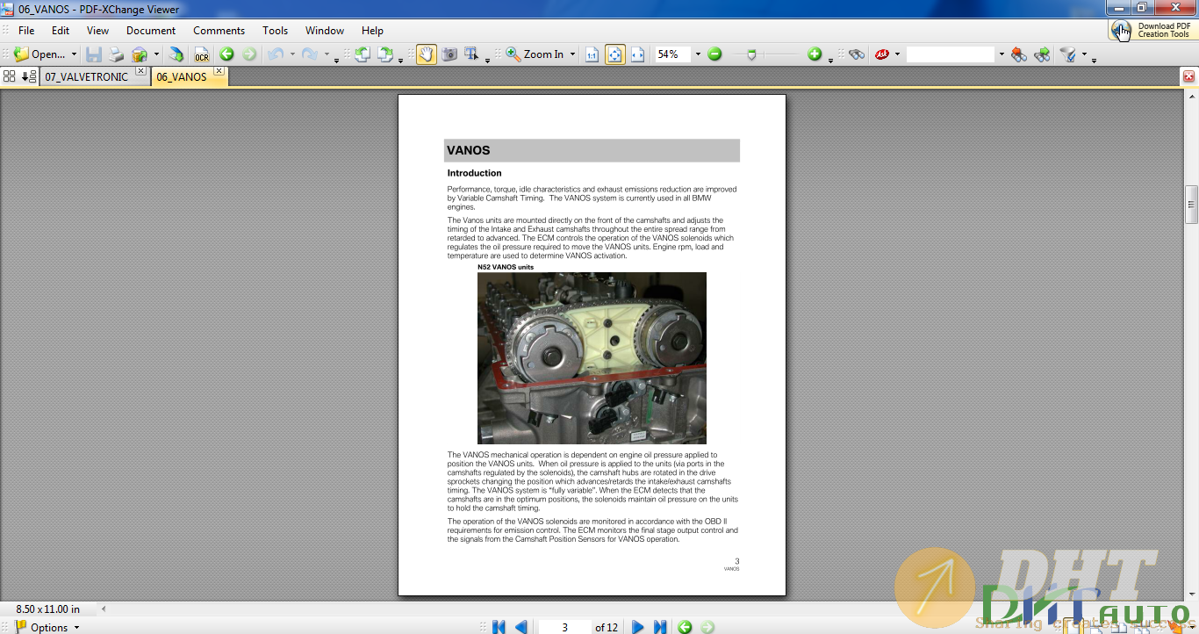The width and height of the screenshot is (1199, 634).
Task: Click previous view arrow in bottom bar
Action: tap(685, 627)
